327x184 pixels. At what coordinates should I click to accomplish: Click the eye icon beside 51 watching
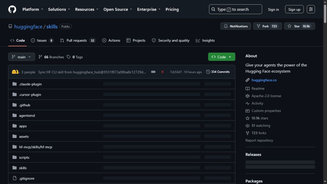pyautogui.click(x=247, y=126)
